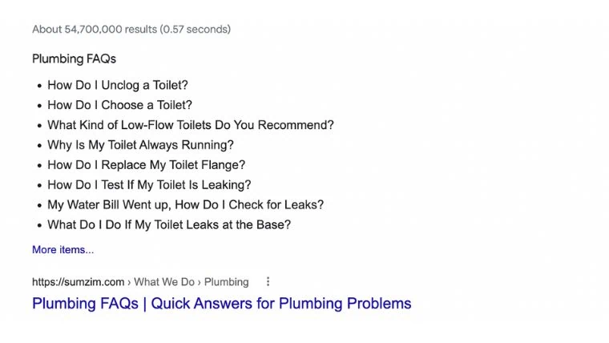The height and width of the screenshot is (343, 609).
Task: Click the bullet beside "Replace My Toilet Flange"
Action: point(38,165)
